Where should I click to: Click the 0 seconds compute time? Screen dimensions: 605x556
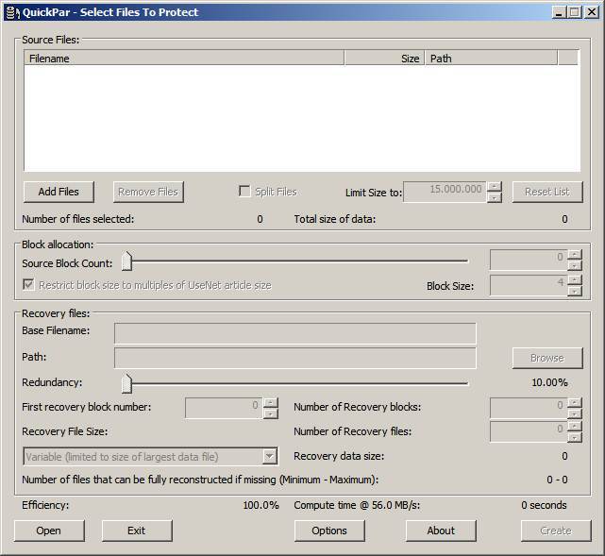pyautogui.click(x=544, y=505)
